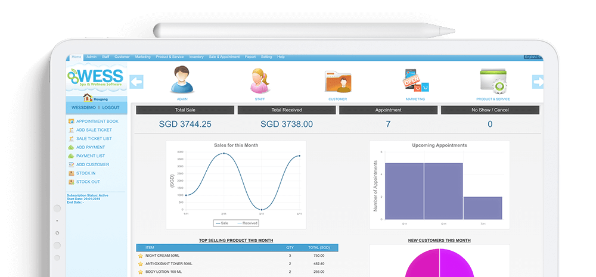This screenshot has height=277, width=596.
Task: Click the icon beside Sale Ticket List
Action: pos(71,139)
